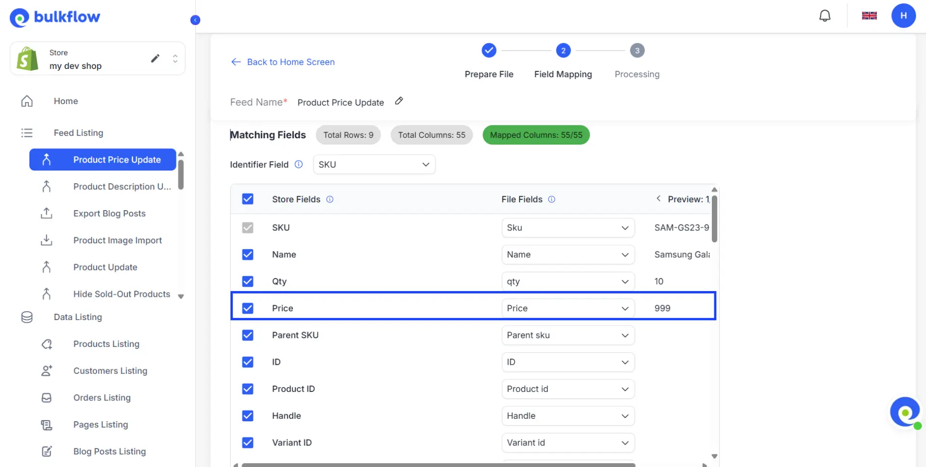
Task: Collapse the sidebar with the blue arrow
Action: (x=195, y=20)
